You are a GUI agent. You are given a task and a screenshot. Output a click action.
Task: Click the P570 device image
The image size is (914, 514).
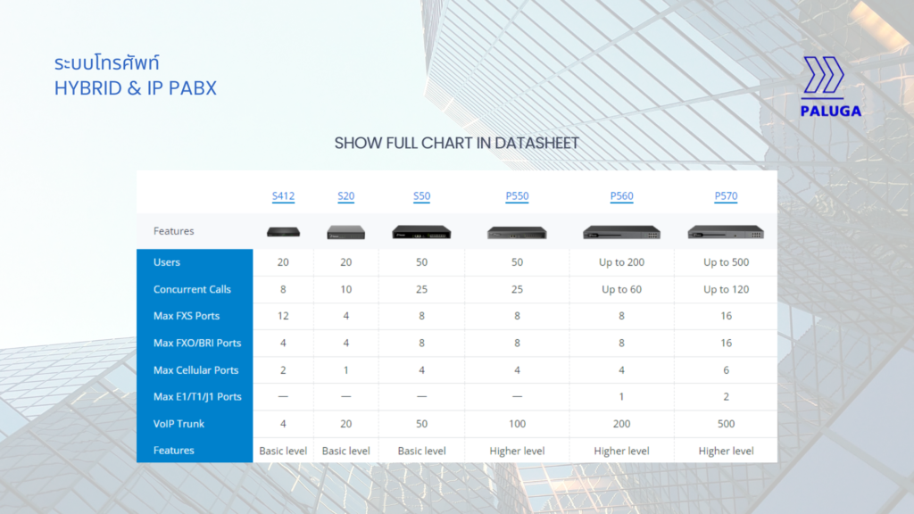(726, 232)
